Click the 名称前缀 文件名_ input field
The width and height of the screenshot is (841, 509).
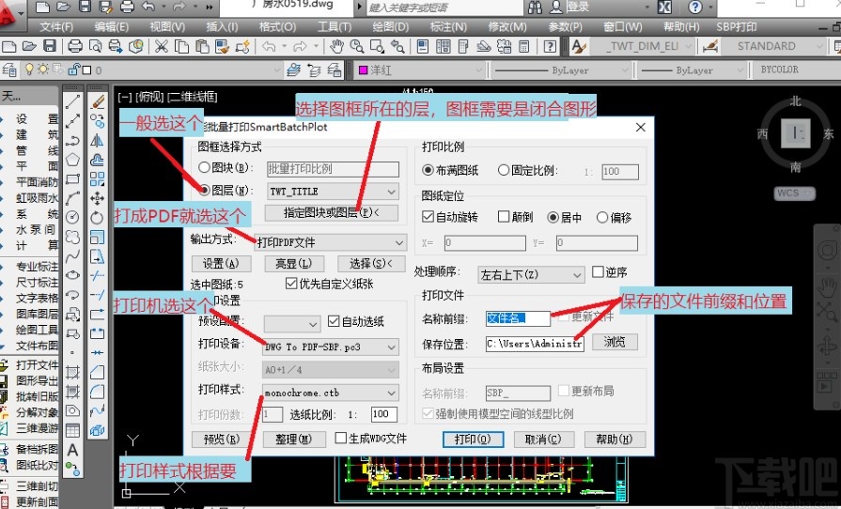coord(518,318)
